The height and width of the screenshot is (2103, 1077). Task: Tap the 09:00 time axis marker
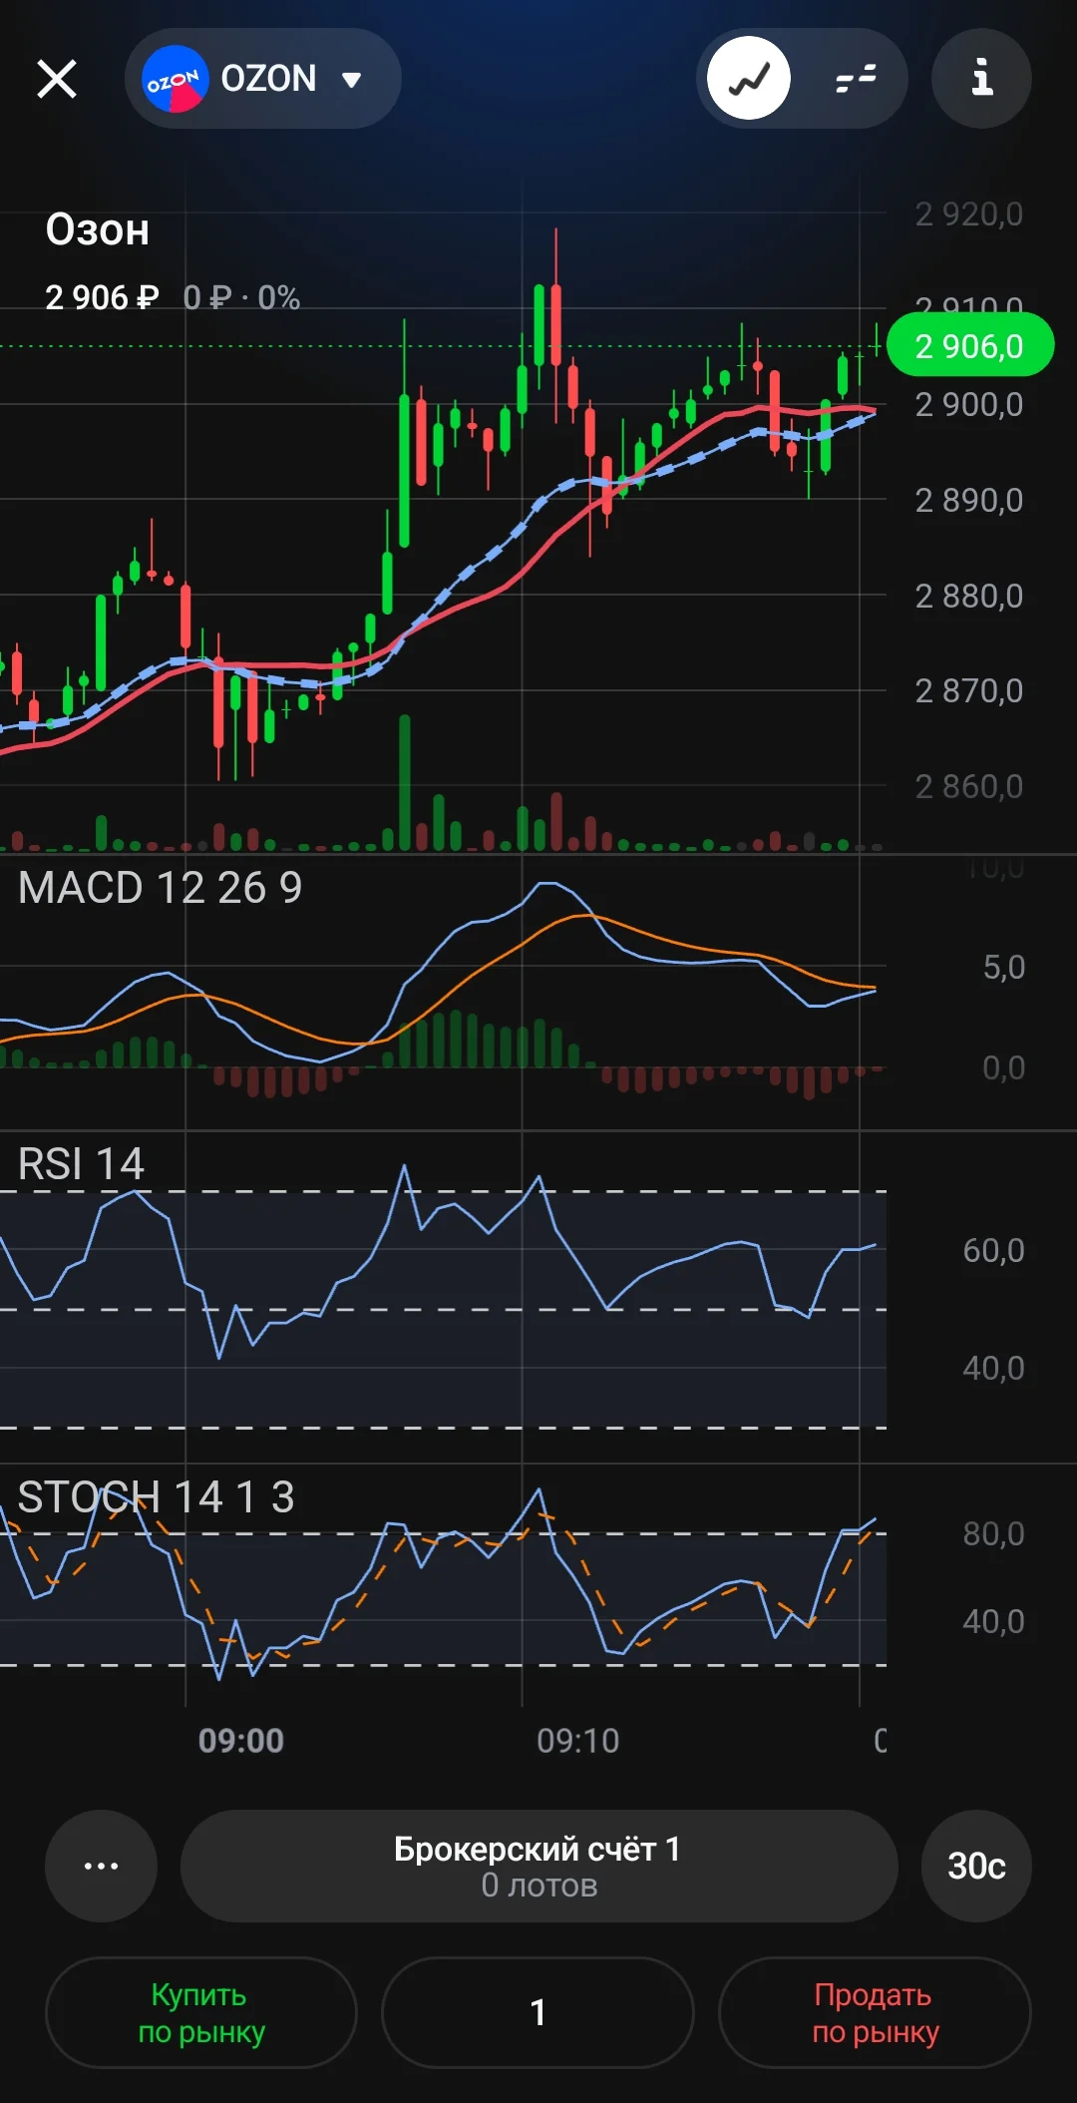[x=241, y=1741]
